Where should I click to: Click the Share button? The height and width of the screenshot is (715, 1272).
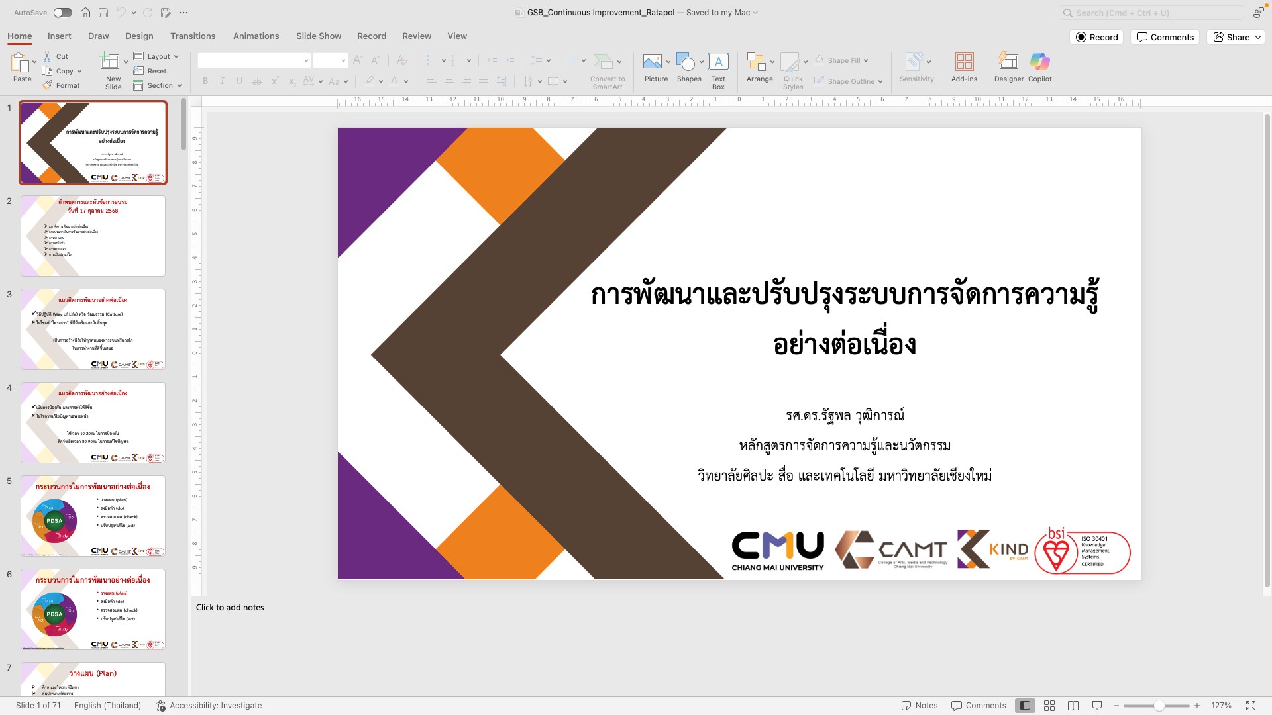pyautogui.click(x=1236, y=37)
